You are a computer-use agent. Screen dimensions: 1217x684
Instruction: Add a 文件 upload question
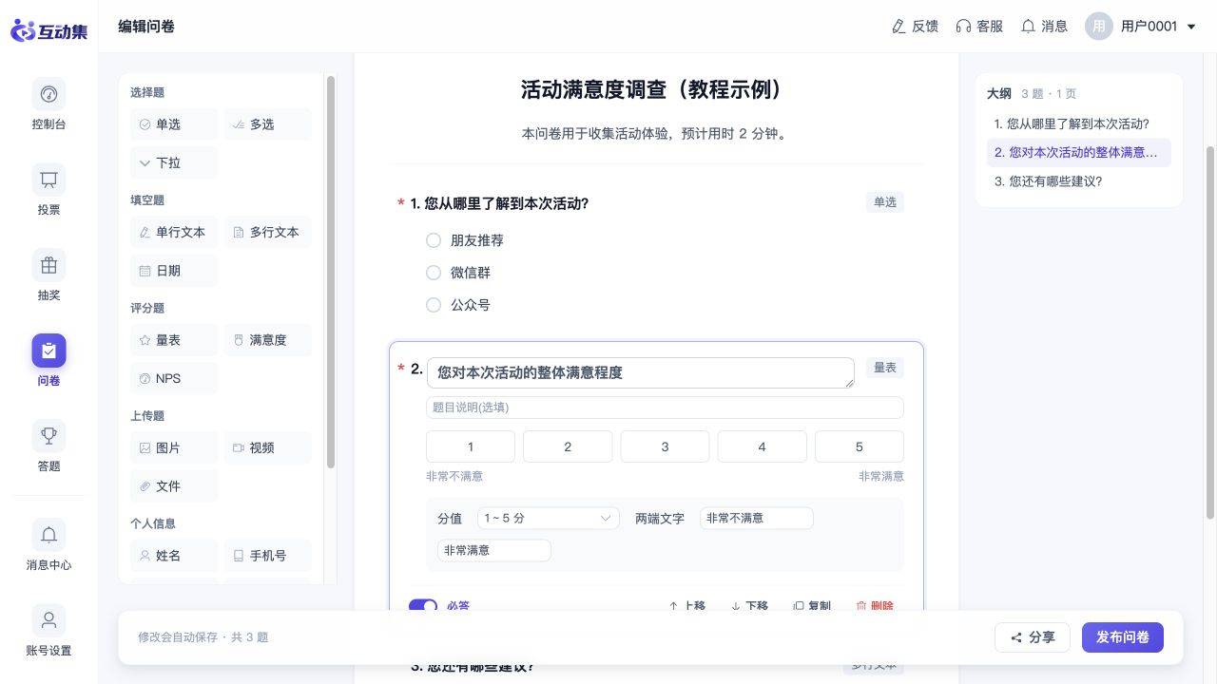click(x=174, y=485)
